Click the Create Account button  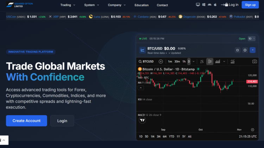(x=26, y=121)
